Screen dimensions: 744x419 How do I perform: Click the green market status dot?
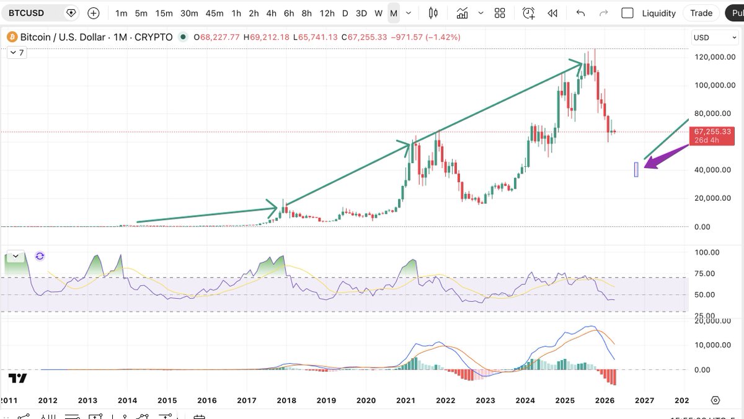[x=182, y=37]
